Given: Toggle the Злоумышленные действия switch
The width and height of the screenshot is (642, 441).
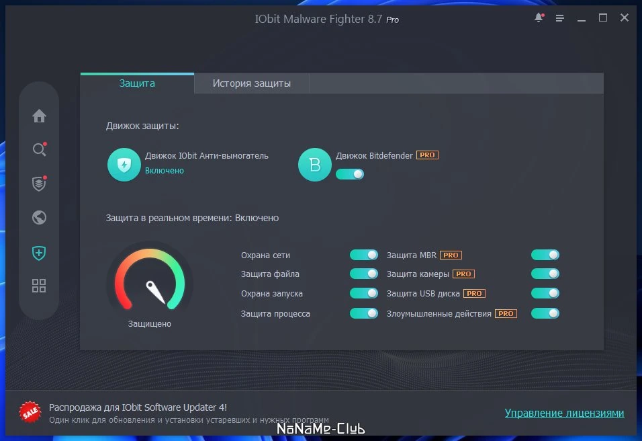Looking at the screenshot, I should pyautogui.click(x=545, y=313).
